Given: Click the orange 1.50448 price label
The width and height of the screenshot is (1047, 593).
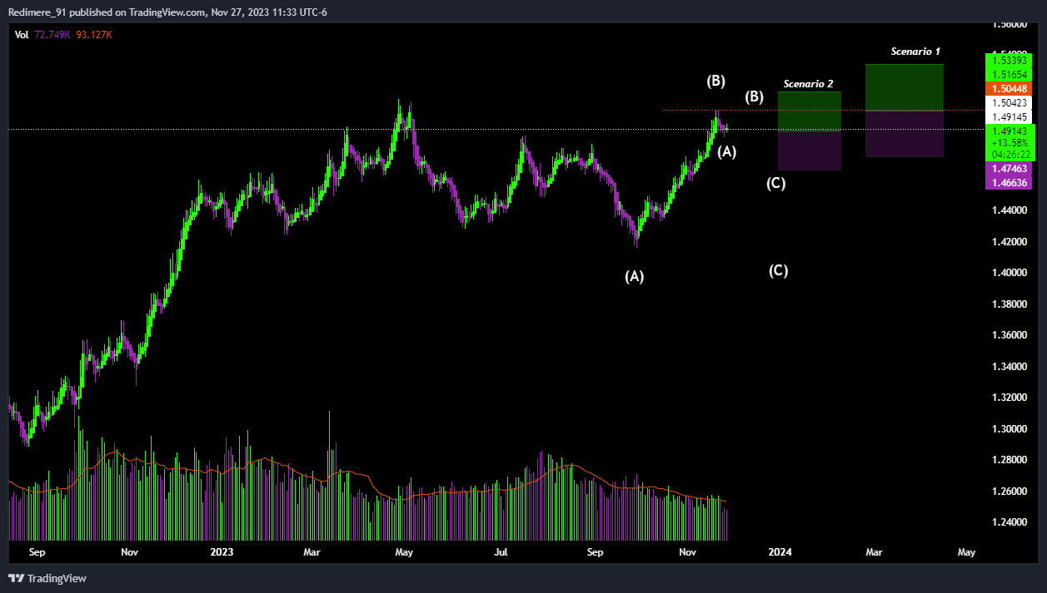Looking at the screenshot, I should click(1010, 88).
